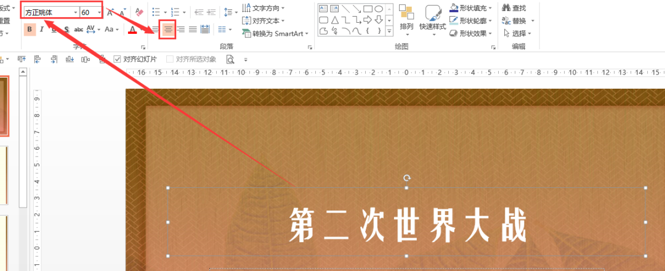Open font size 60 dropdown
Screen dimensions: 665x271
(x=99, y=12)
